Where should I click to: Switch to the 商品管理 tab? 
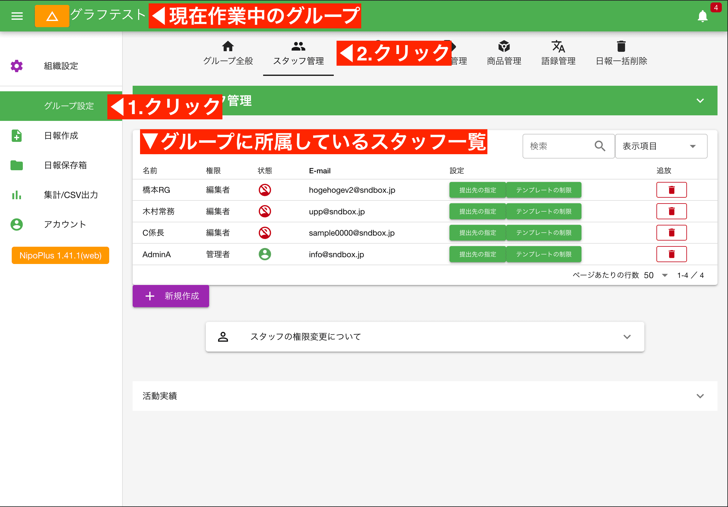(504, 52)
